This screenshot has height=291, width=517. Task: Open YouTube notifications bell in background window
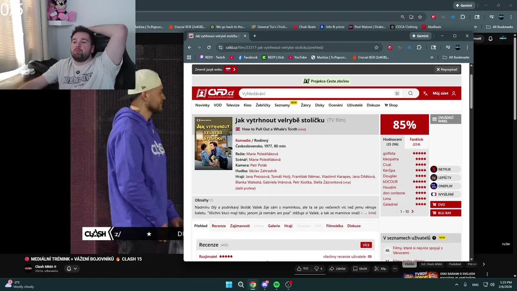[490, 38]
